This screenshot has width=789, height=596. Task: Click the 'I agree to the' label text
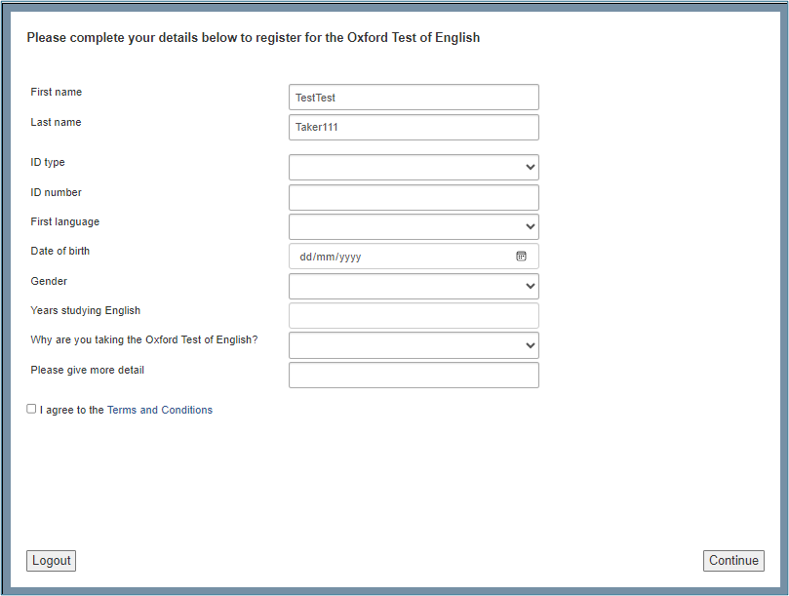pos(72,411)
